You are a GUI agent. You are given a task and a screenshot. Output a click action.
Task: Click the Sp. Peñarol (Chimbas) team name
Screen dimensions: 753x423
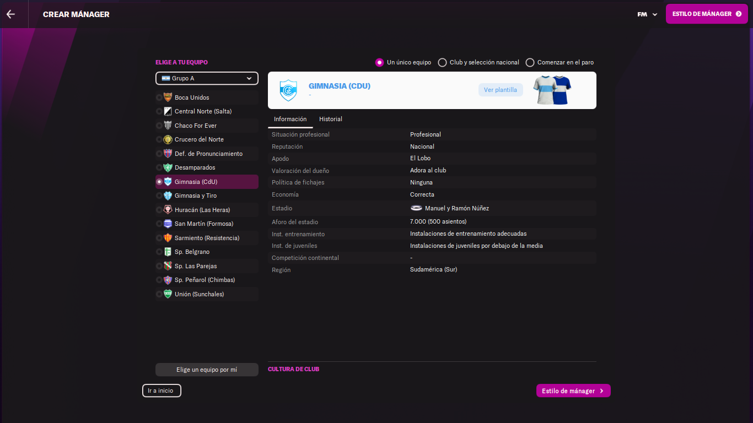(x=205, y=280)
